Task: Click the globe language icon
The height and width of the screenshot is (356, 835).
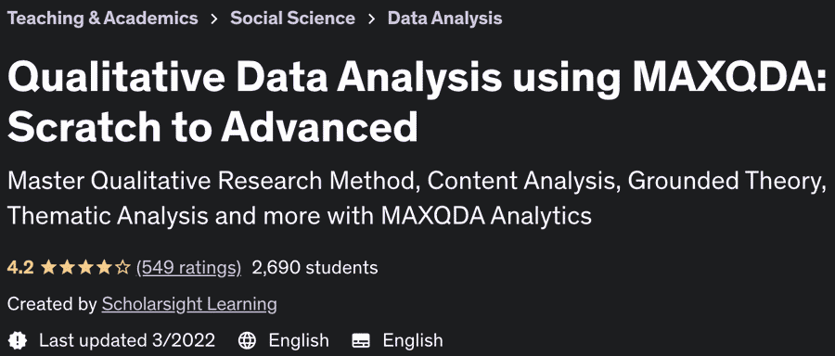Action: point(247,340)
